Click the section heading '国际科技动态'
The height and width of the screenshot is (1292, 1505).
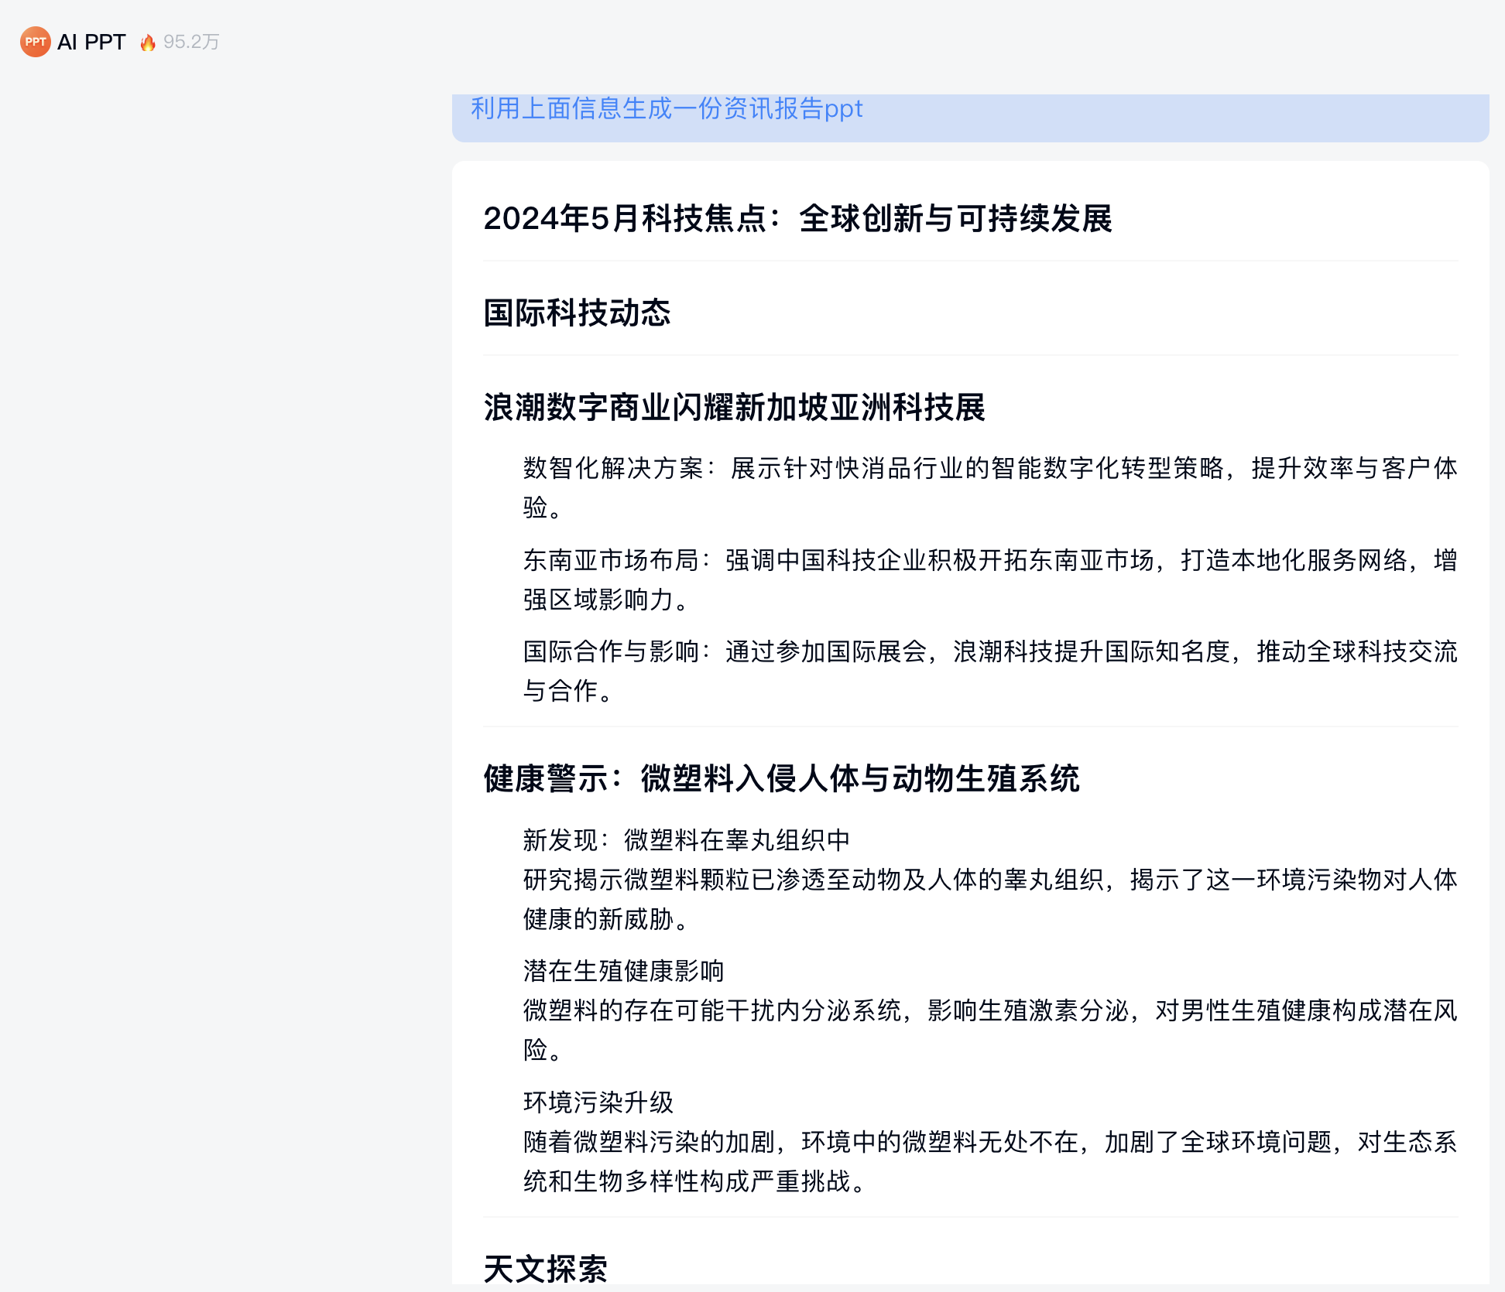577,313
